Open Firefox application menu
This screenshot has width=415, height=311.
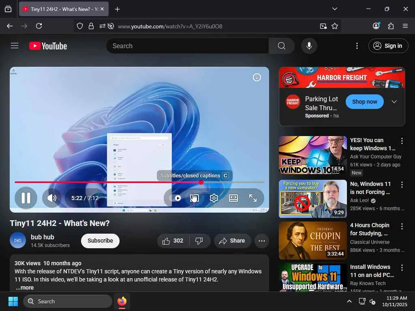(x=405, y=26)
